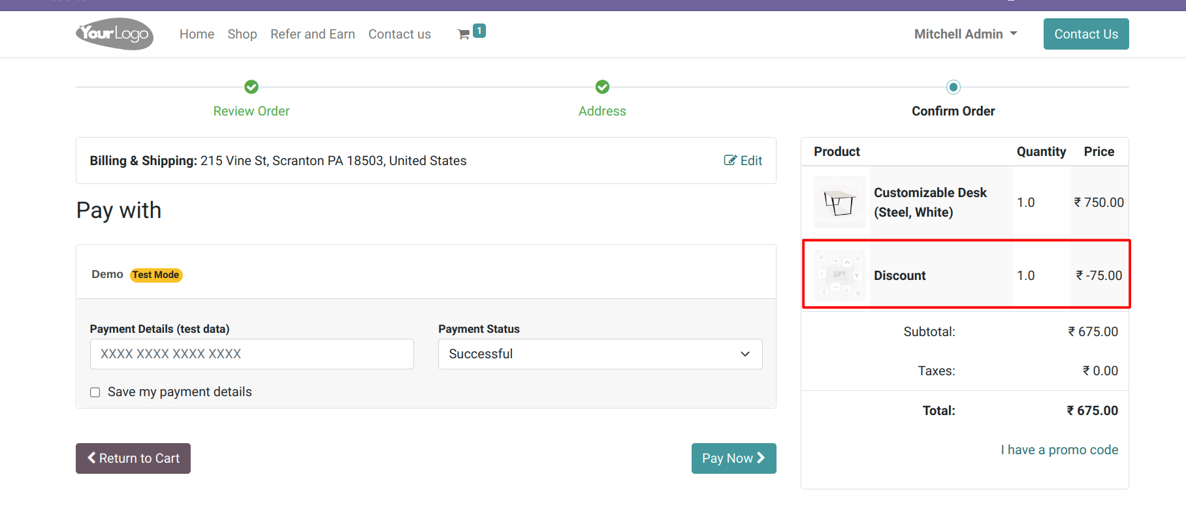Enable Save my payment details checkbox

[x=95, y=392]
